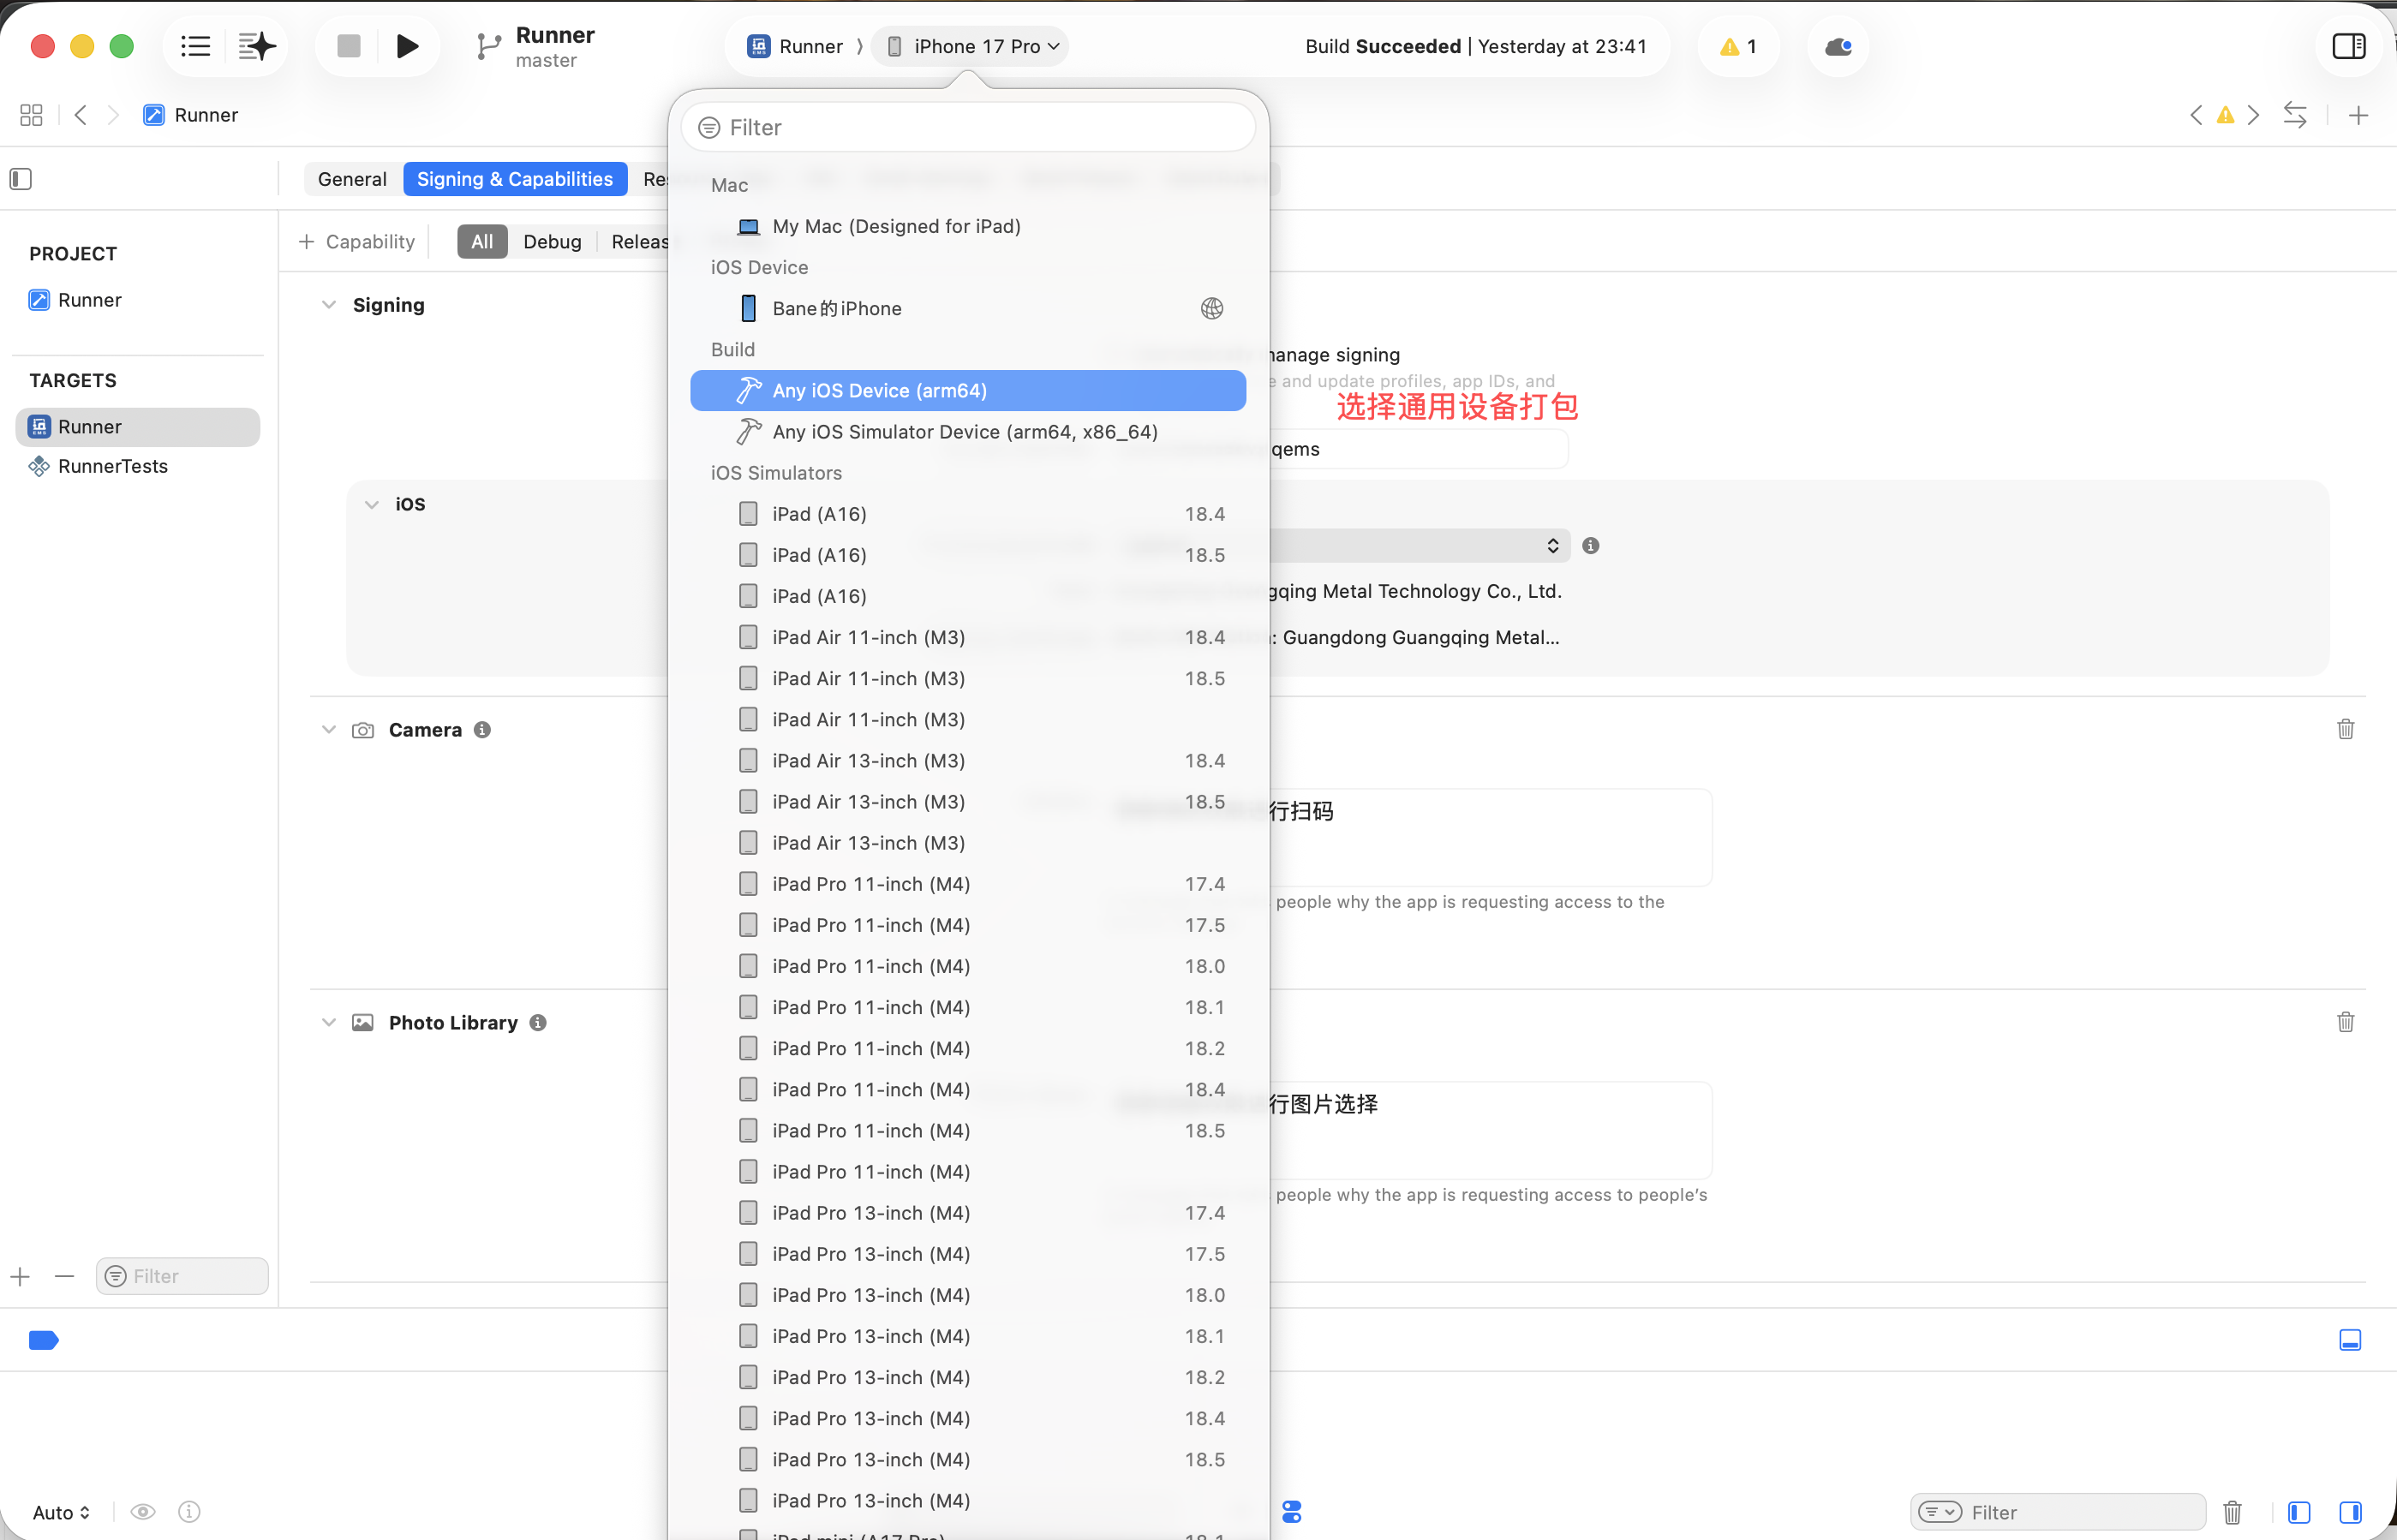Open the iPhone 17 Pro destination dropdown

pyautogui.click(x=972, y=46)
